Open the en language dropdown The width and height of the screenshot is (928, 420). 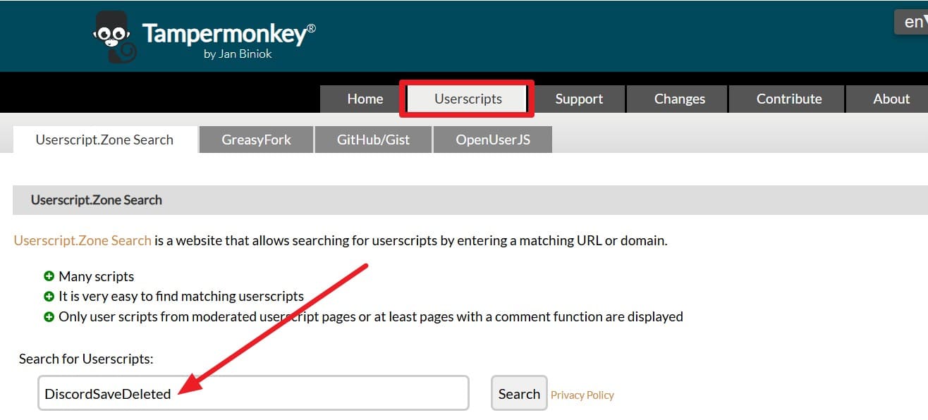click(x=912, y=22)
